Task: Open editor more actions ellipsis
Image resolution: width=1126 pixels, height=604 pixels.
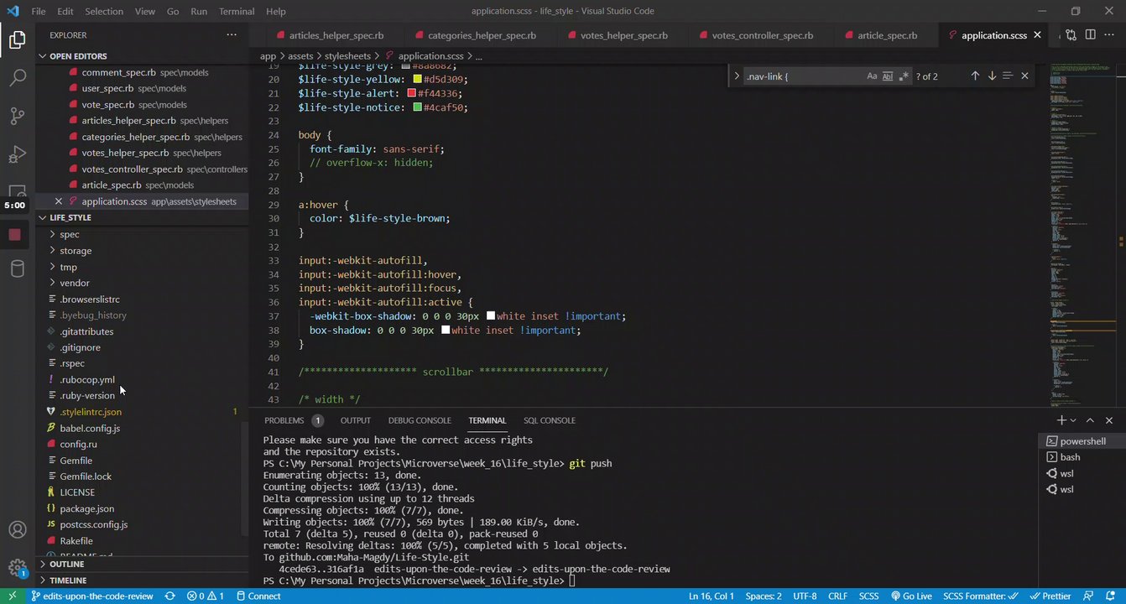Action: [1111, 35]
